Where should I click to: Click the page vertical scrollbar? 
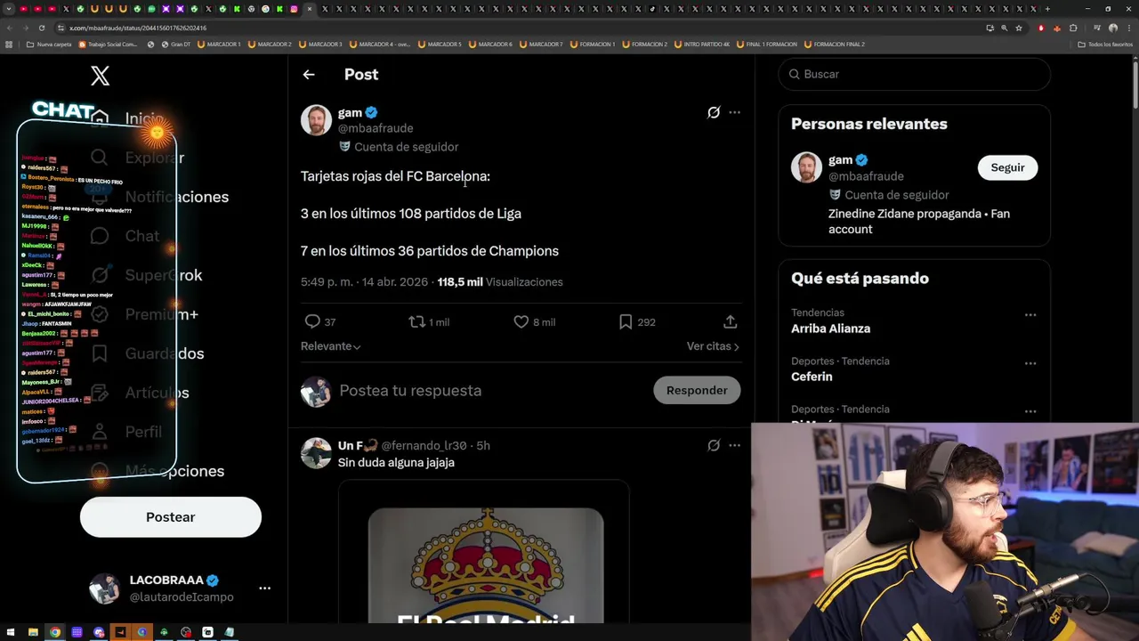pyautogui.click(x=1135, y=85)
